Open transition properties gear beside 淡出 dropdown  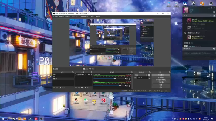pyautogui.click(x=149, y=75)
